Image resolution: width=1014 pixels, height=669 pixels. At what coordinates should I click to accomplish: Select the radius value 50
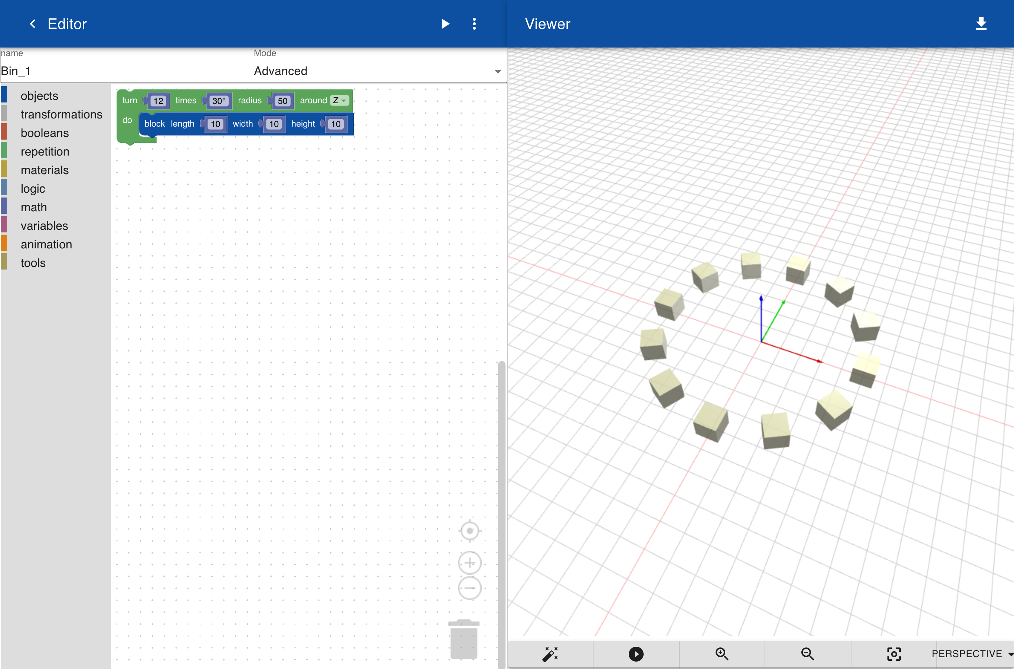point(282,101)
